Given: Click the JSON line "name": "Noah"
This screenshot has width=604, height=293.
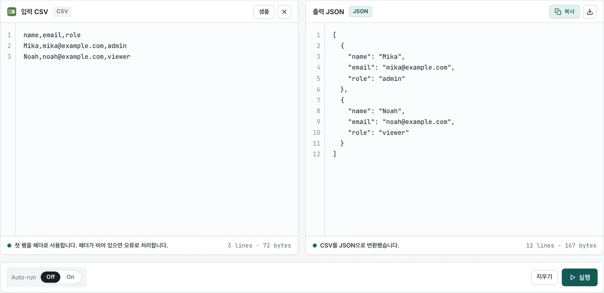Looking at the screenshot, I should click(377, 111).
